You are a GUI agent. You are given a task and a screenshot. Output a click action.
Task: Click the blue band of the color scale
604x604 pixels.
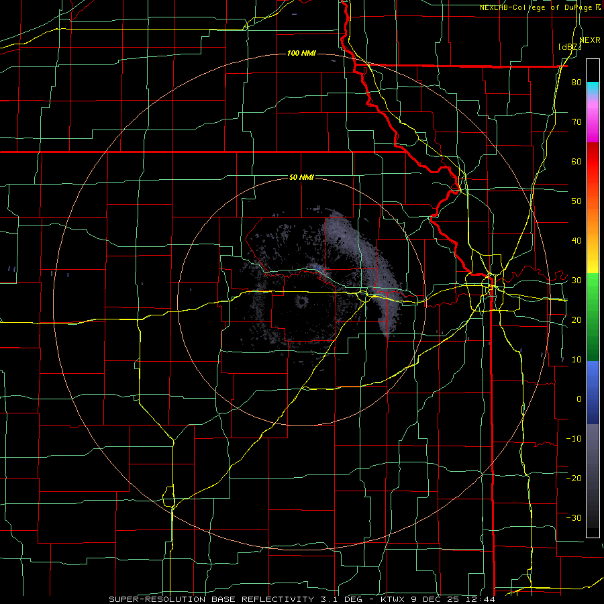point(593,392)
